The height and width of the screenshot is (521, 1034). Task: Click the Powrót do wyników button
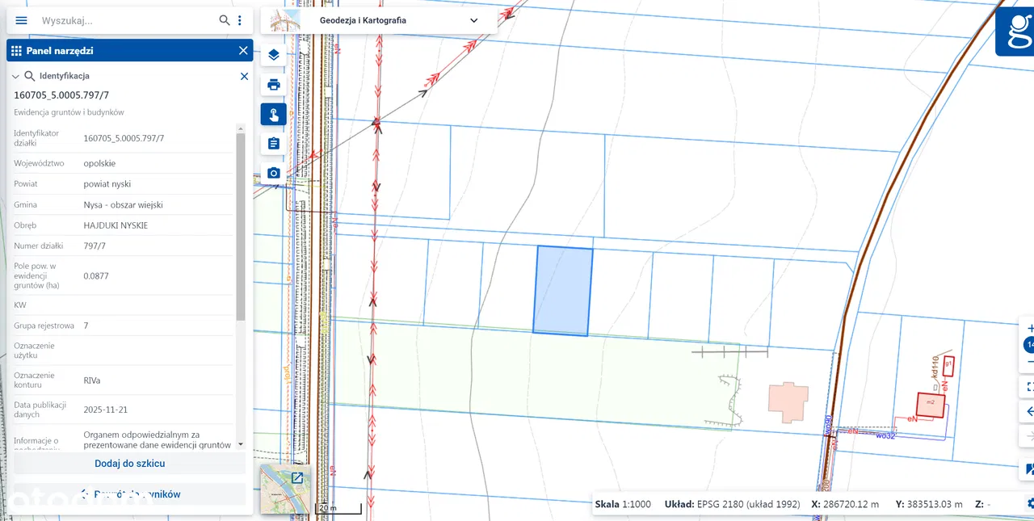click(129, 494)
